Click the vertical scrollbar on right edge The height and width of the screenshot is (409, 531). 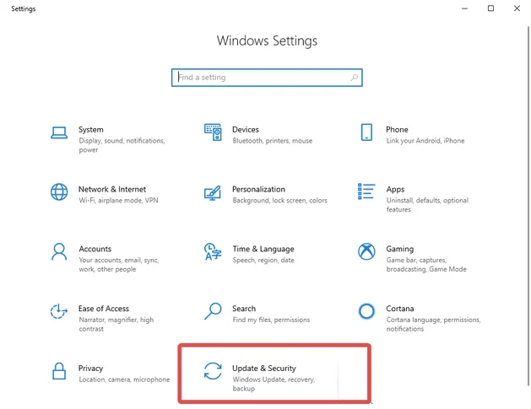pos(528,206)
